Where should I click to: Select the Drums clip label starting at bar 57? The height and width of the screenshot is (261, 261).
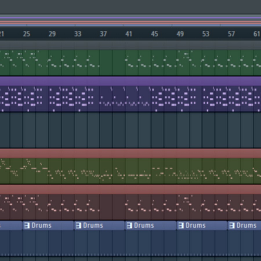[x=246, y=225]
